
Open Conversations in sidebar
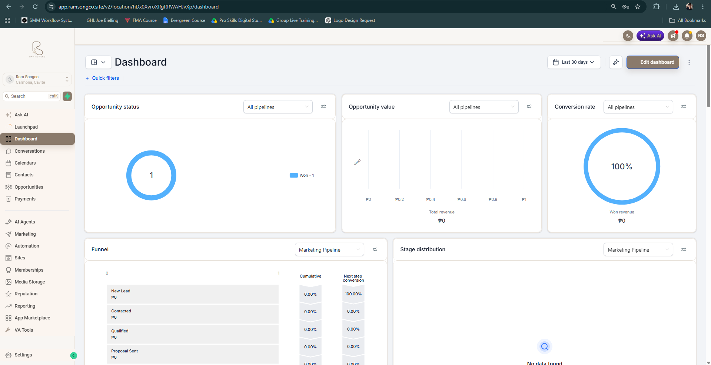37,151
